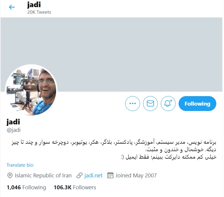The width and height of the screenshot is (224, 197).
Task: Select the @jadi handle text
Action: 14,130
